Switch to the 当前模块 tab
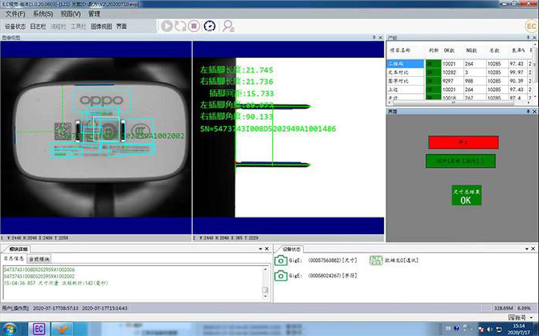This screenshot has width=539, height=336. (x=39, y=259)
